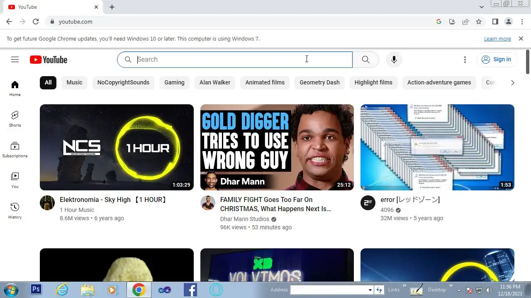Dismiss the Chrome update notice
This screenshot has height=298, width=531.
pyautogui.click(x=521, y=38)
